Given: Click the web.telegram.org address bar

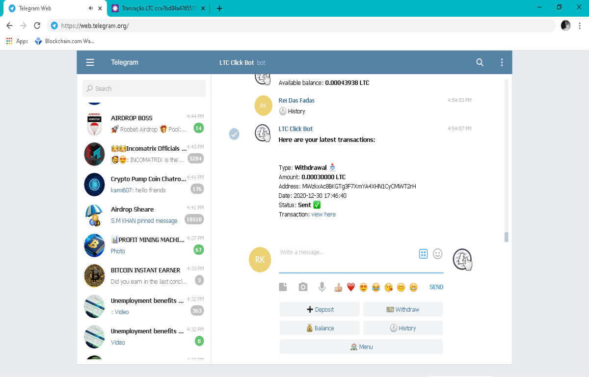Looking at the screenshot, I should (x=301, y=26).
